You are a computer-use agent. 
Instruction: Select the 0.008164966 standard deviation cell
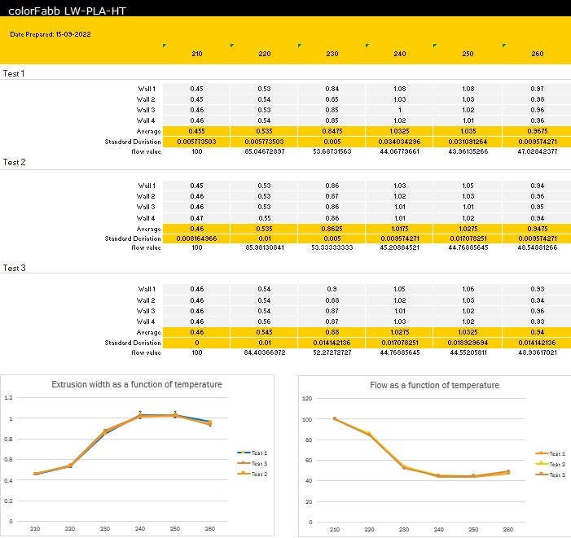(x=196, y=239)
